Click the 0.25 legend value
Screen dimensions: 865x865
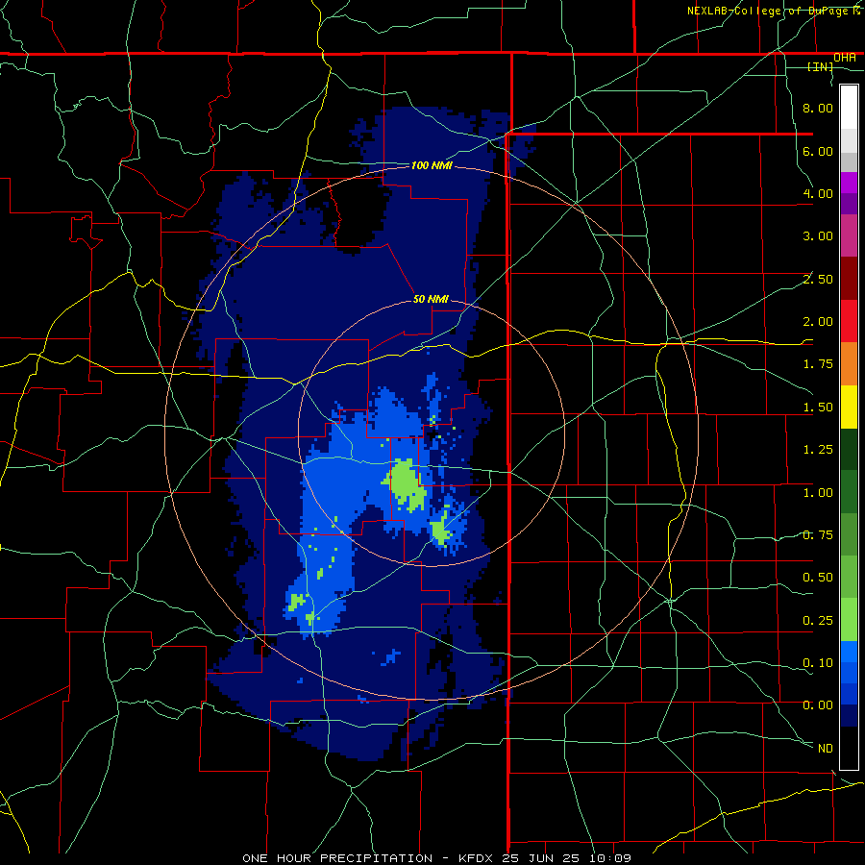point(818,621)
